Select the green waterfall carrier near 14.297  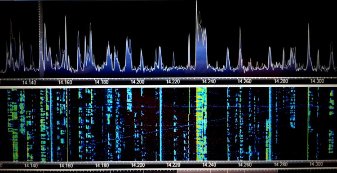[x=308, y=124]
